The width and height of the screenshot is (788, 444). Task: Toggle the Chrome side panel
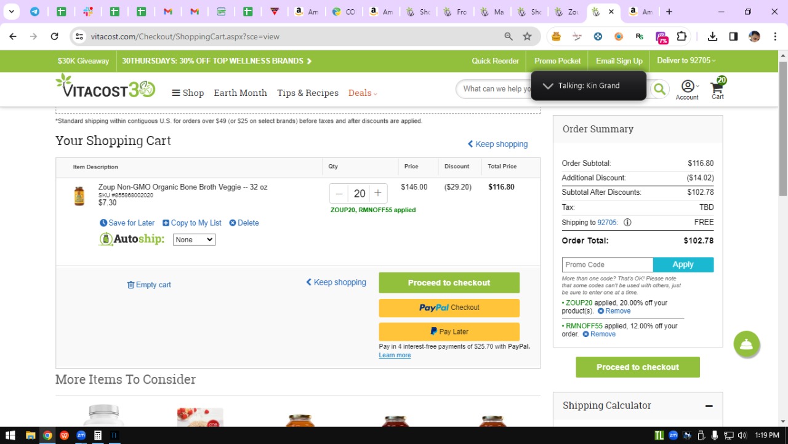733,36
